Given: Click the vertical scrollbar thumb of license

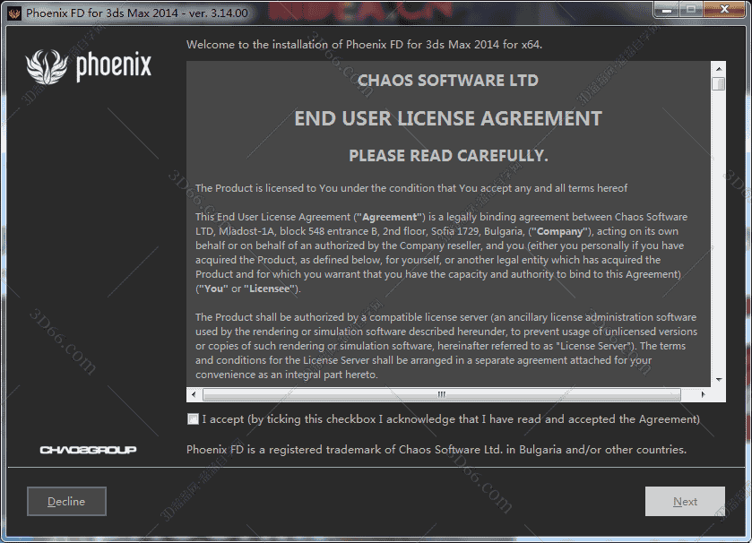Looking at the screenshot, I should click(718, 84).
